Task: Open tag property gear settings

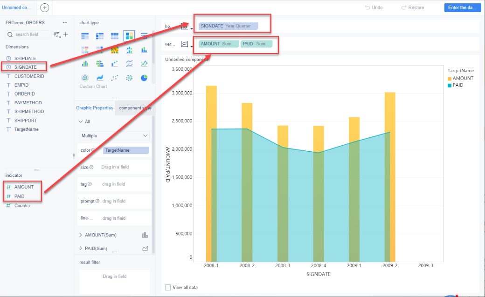Action: click(x=90, y=184)
